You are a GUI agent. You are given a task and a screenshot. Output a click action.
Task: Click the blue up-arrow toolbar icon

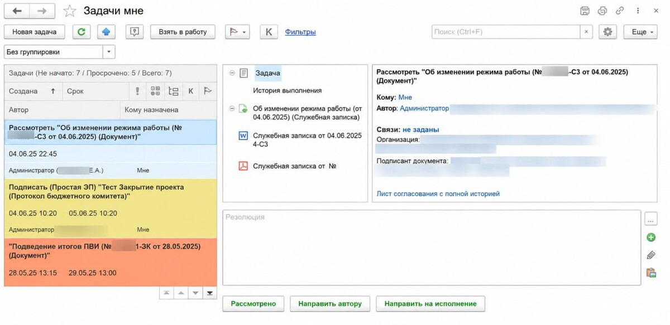(x=106, y=32)
